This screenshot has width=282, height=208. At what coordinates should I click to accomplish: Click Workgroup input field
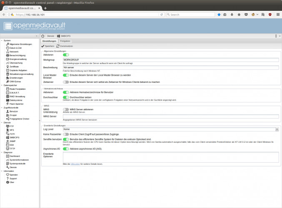click(171, 60)
